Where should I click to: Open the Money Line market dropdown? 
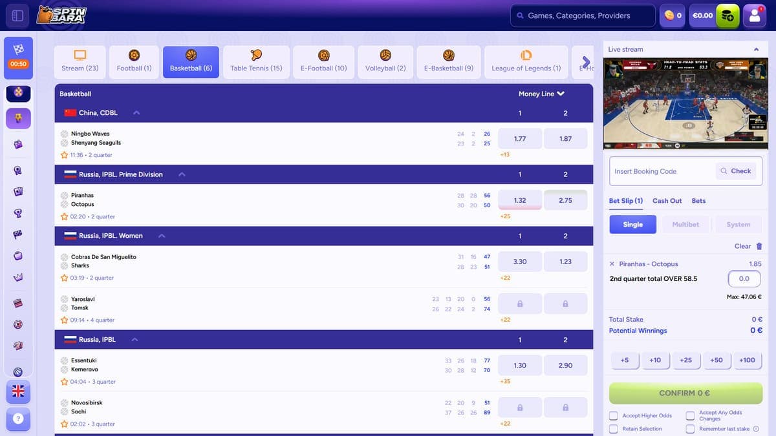[541, 94]
